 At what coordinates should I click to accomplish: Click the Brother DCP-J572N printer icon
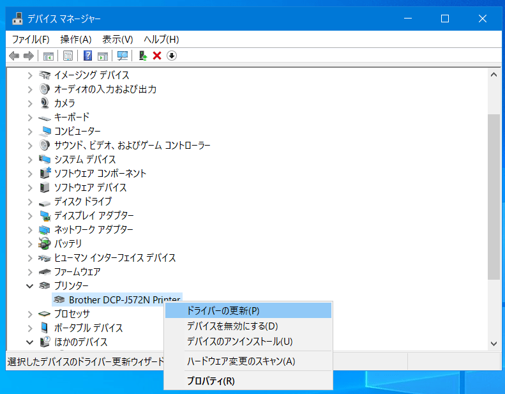pyautogui.click(x=59, y=300)
